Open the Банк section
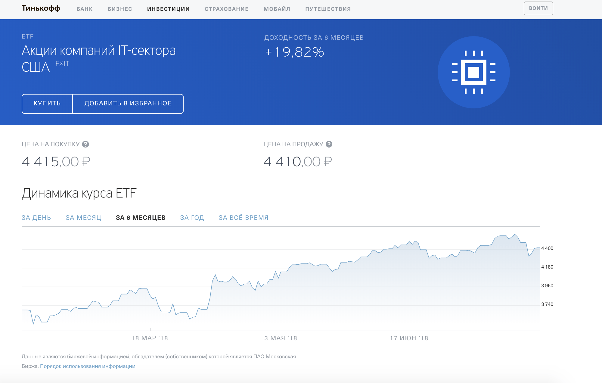 click(x=85, y=9)
